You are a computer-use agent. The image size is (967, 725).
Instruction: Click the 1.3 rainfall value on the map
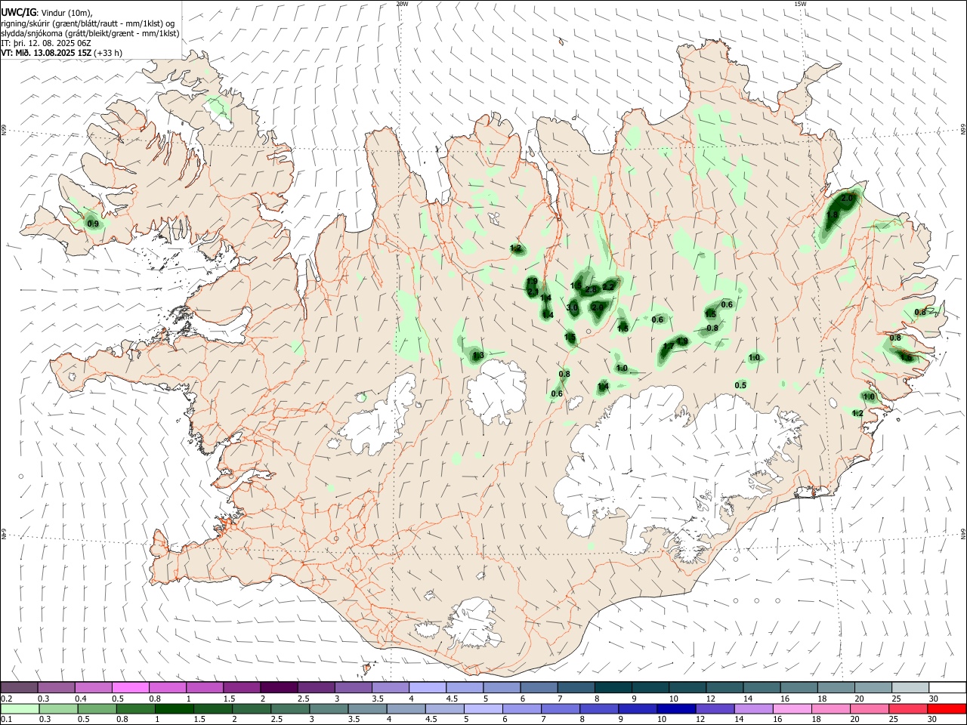pos(477,355)
